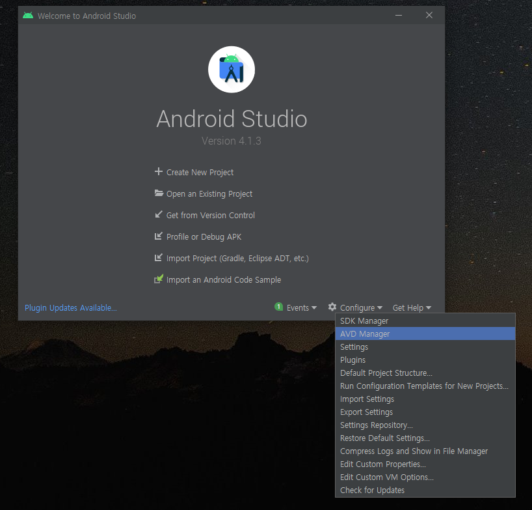
Task: Open an Existing Project
Action: (x=209, y=193)
